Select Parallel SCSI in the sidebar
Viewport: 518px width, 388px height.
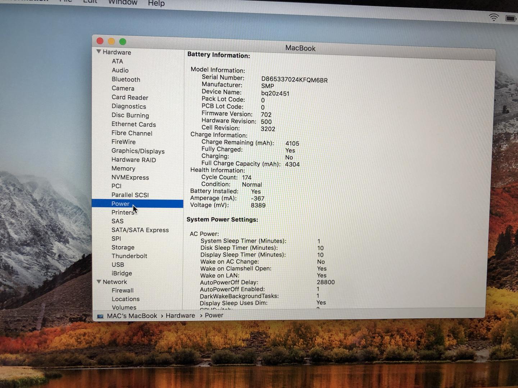[130, 195]
